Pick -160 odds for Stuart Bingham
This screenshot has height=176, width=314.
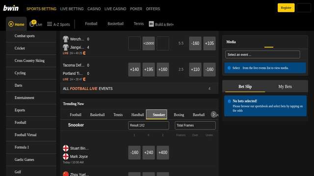(134, 153)
